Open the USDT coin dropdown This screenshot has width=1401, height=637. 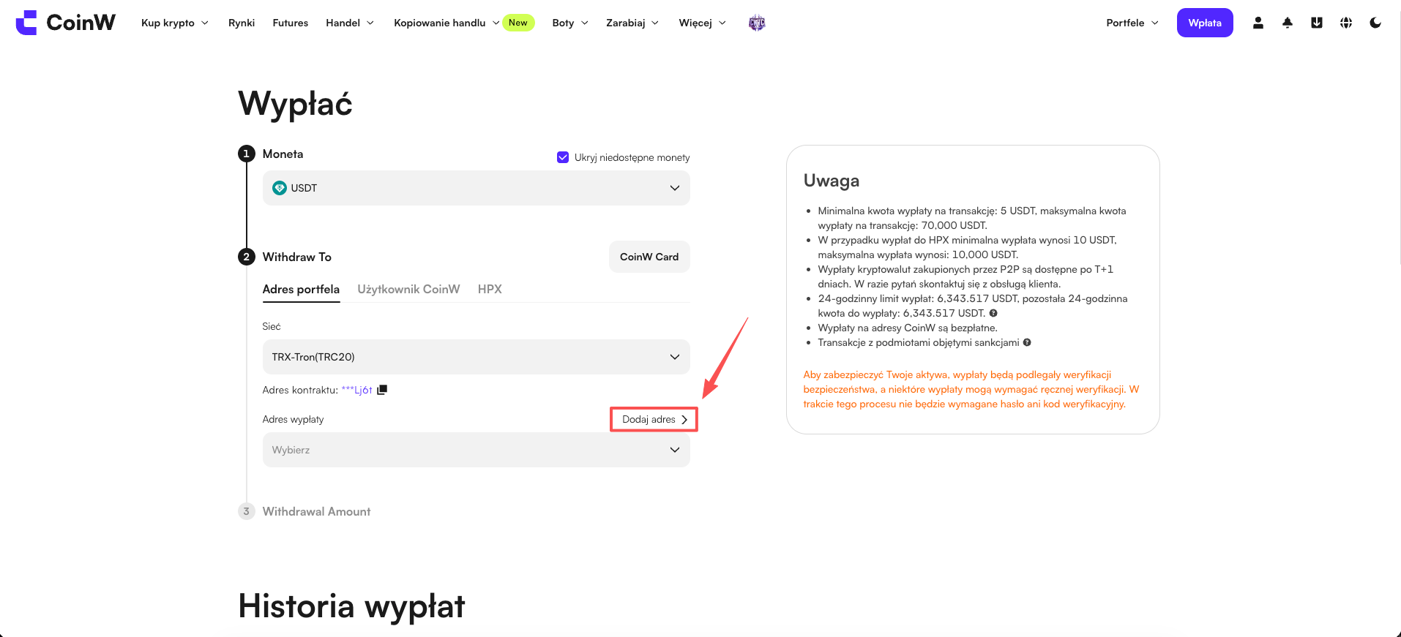pyautogui.click(x=476, y=188)
